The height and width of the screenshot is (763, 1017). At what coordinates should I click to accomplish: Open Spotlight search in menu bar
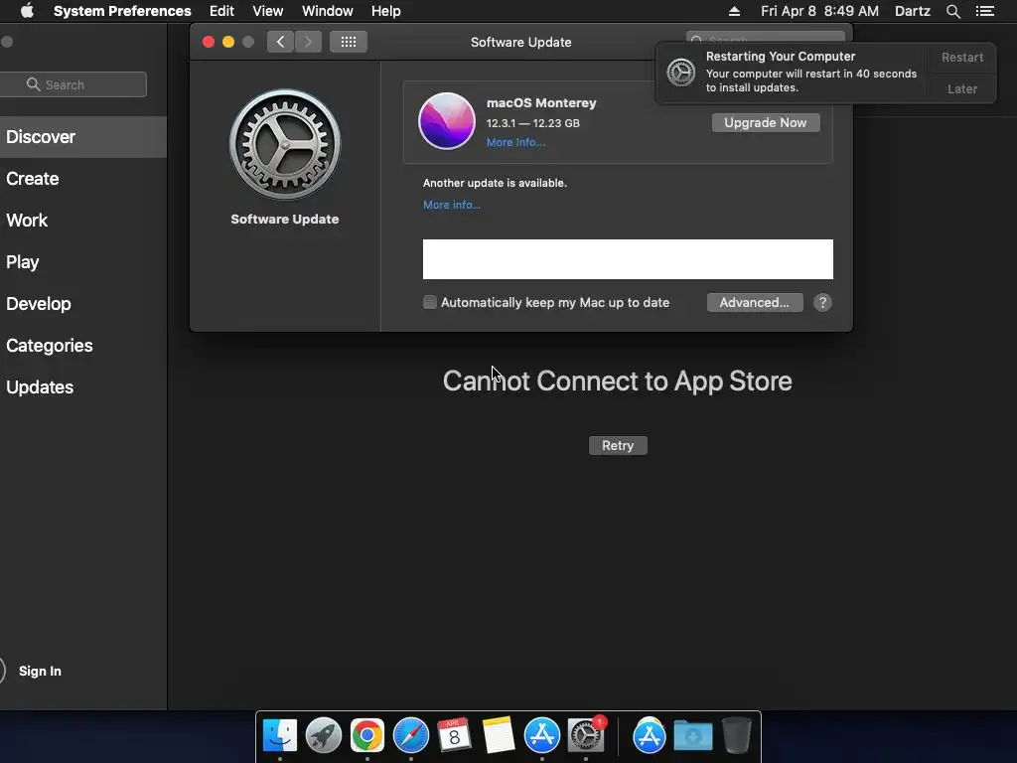[952, 11]
